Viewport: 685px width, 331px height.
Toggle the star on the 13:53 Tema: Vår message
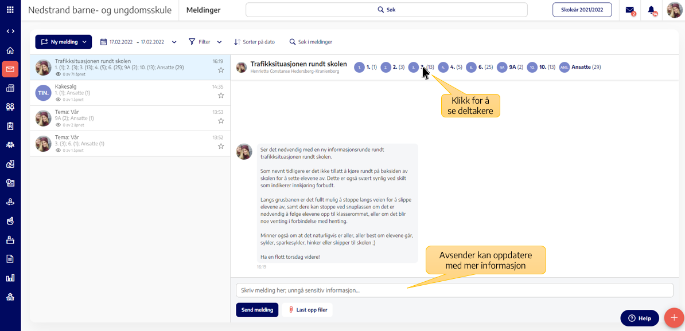(221, 121)
